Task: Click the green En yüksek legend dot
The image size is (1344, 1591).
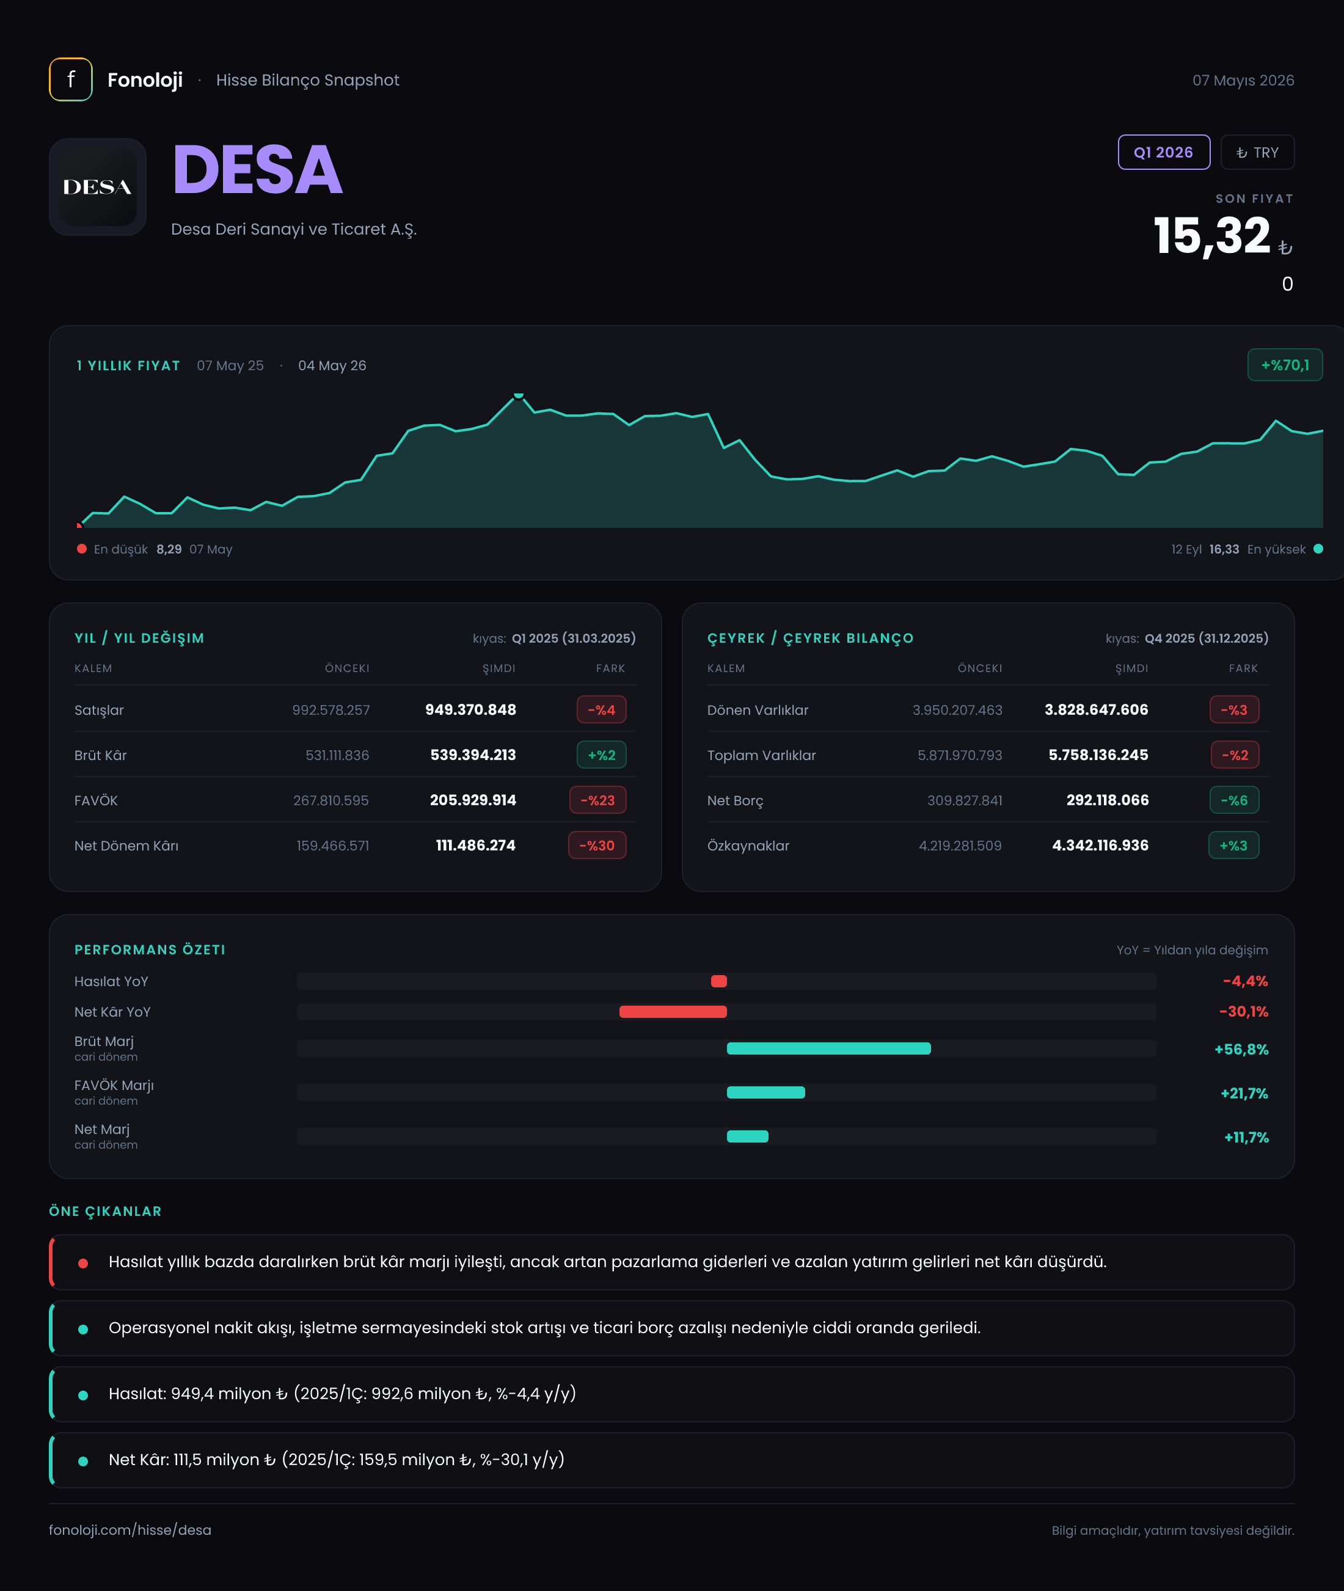Action: coord(1318,549)
